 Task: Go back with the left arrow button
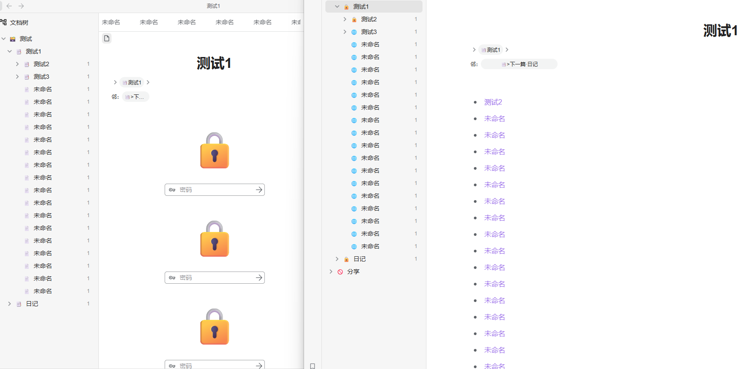point(9,6)
